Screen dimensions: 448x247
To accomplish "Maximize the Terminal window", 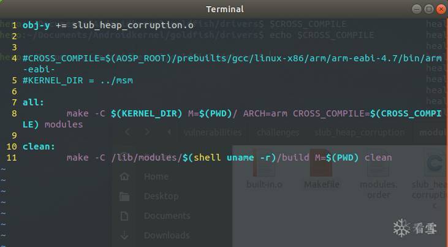I will pyautogui.click(x=429, y=9).
